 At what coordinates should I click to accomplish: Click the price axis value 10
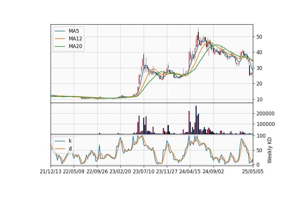[259, 100]
